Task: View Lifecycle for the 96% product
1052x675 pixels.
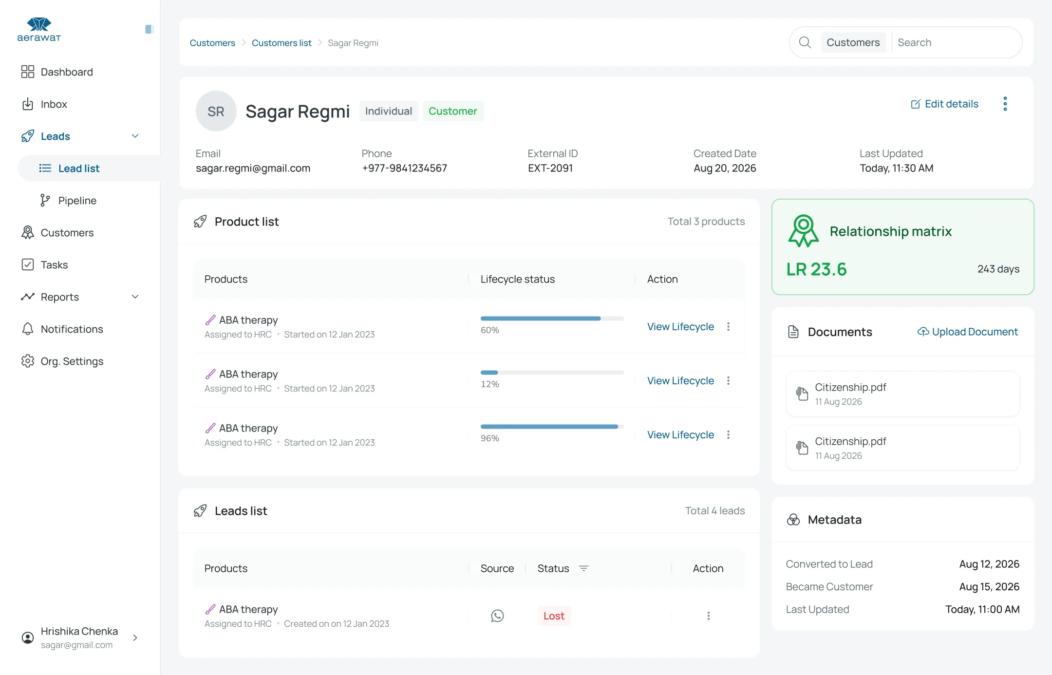Action: click(x=680, y=435)
